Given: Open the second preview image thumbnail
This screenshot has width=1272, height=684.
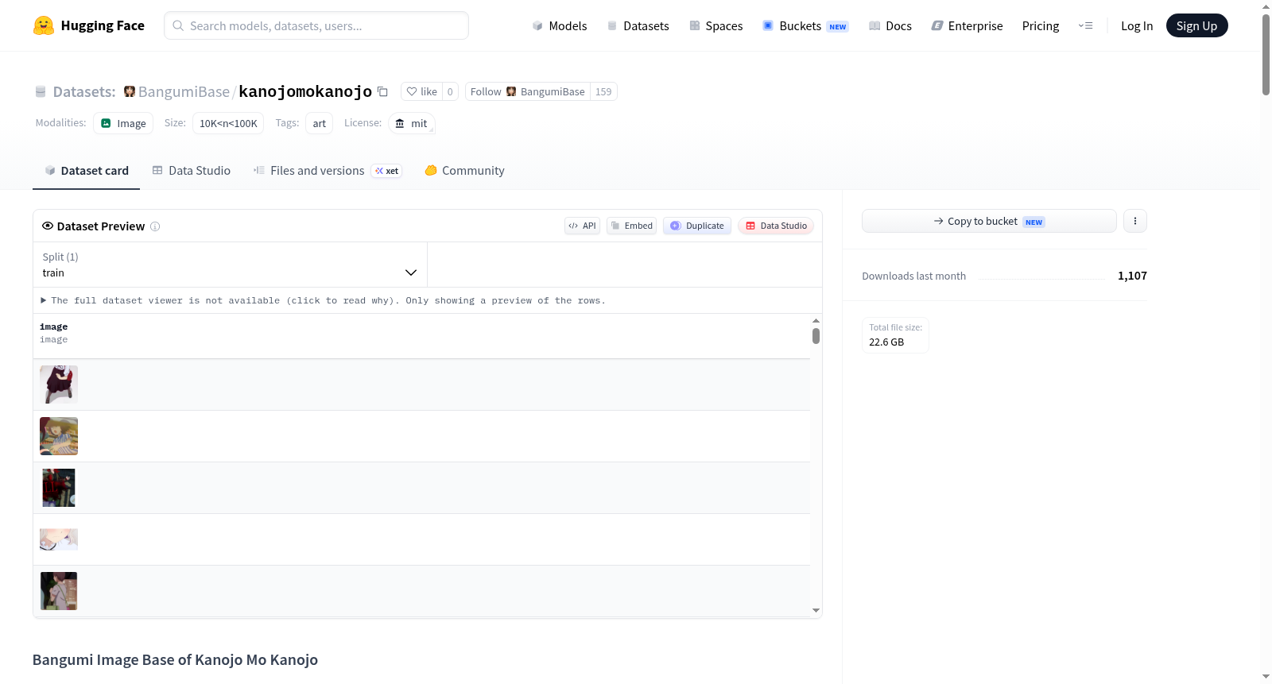Looking at the screenshot, I should [59, 436].
